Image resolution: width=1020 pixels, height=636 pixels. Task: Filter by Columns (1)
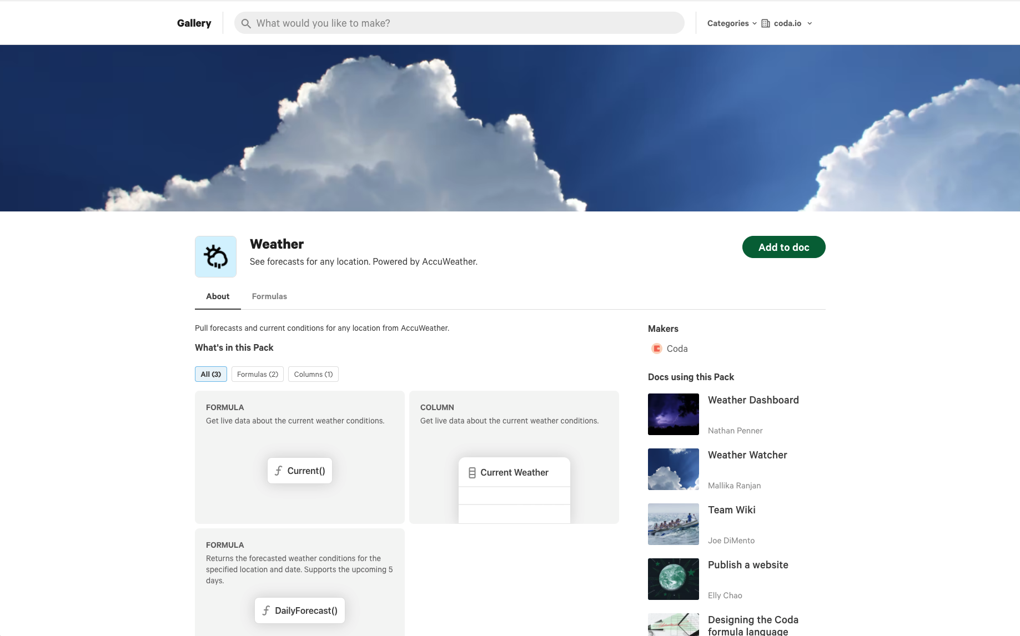[x=314, y=374]
